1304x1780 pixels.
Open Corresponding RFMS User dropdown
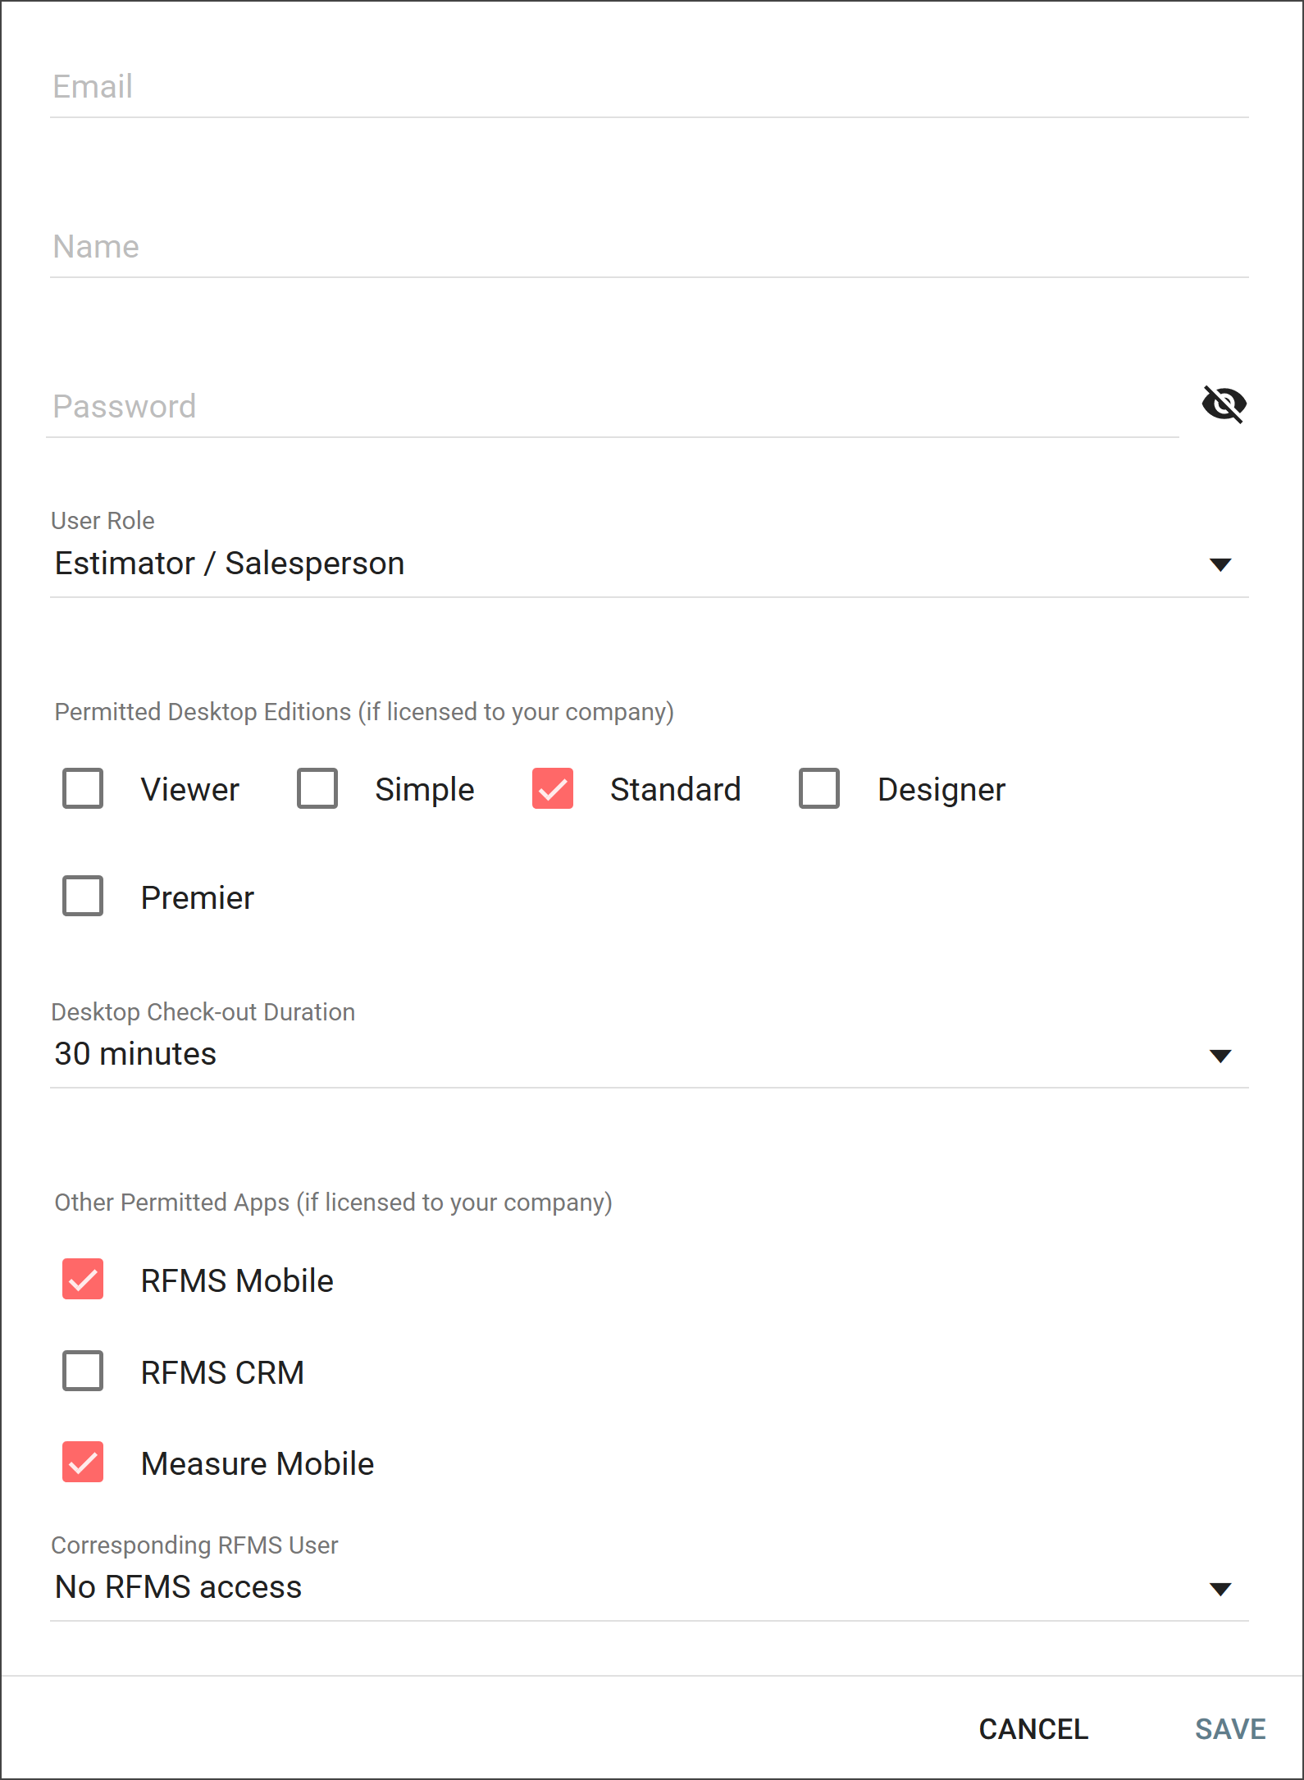coord(623,1588)
